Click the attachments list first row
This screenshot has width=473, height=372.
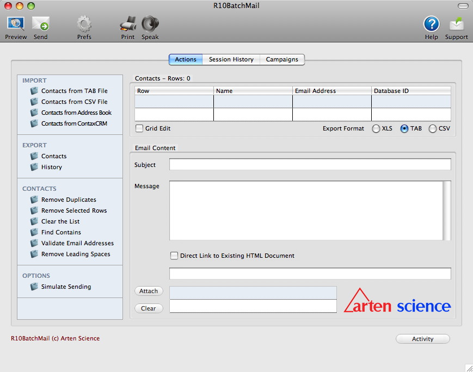pos(253,293)
